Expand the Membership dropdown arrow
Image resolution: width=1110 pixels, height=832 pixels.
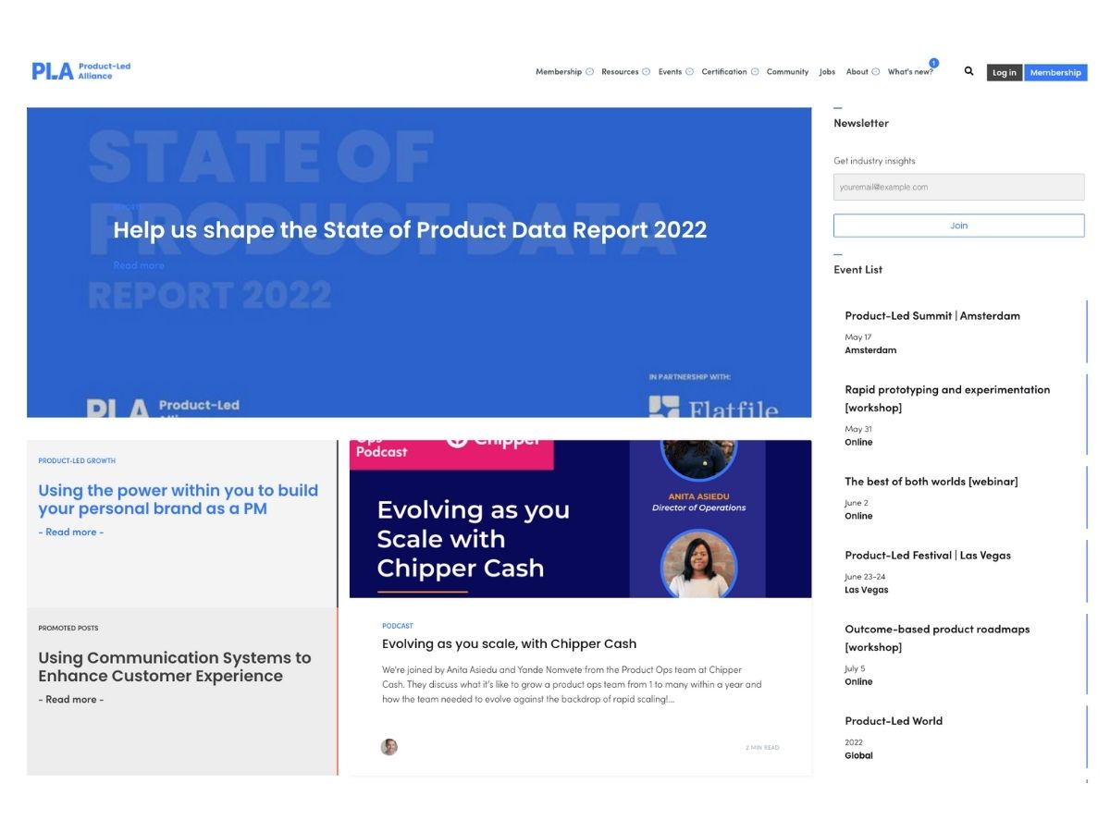coord(589,72)
